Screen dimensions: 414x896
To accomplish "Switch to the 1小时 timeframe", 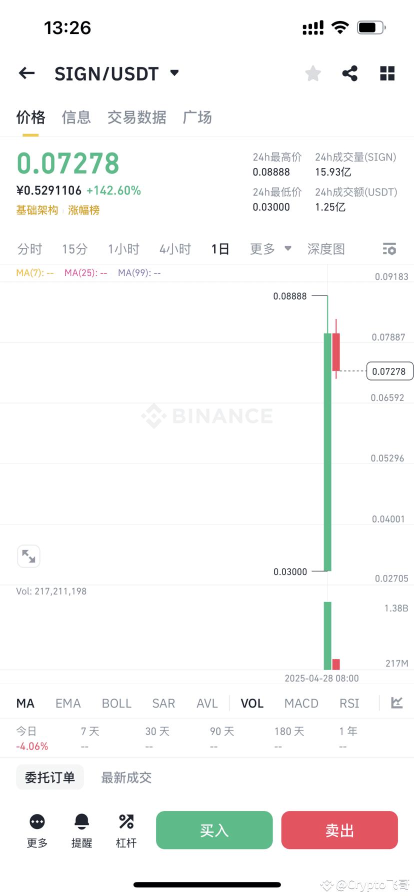I will (x=123, y=248).
